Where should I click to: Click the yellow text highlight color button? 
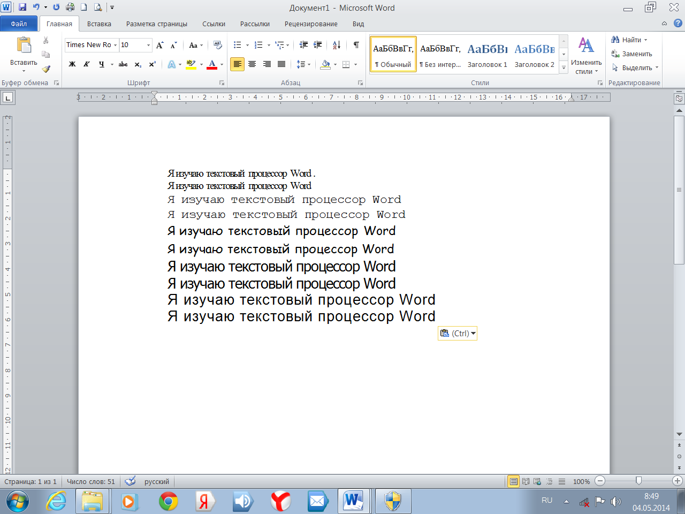(191, 64)
